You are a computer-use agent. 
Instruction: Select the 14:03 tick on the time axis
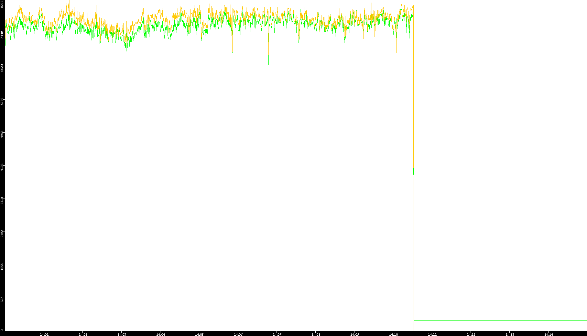122,334
